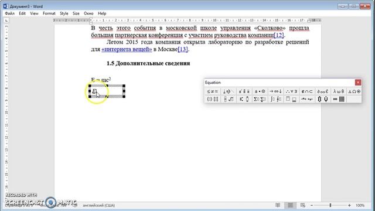Follow the [13] reference link
Image resolution: width=375 pixels, height=211 pixels.
point(183,49)
